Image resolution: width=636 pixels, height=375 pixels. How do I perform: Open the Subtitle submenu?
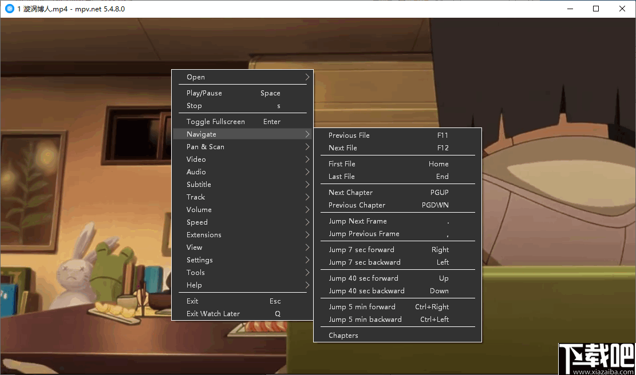pyautogui.click(x=199, y=185)
